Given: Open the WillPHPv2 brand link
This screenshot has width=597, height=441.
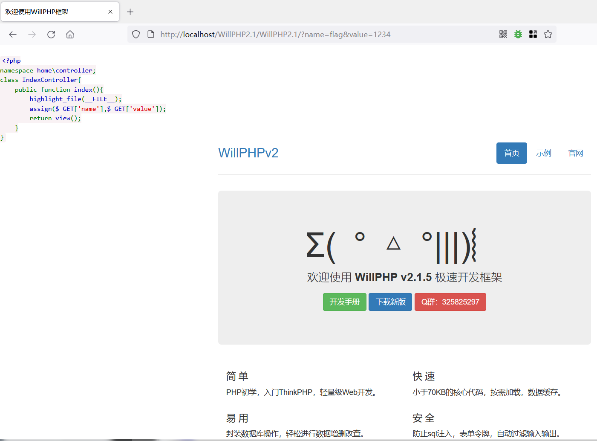Looking at the screenshot, I should click(x=248, y=153).
